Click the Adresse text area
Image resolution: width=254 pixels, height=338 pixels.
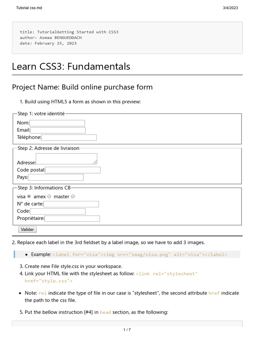66,159
